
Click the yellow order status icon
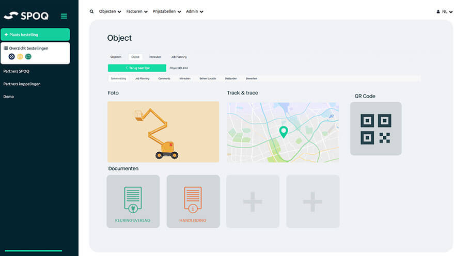(x=20, y=56)
